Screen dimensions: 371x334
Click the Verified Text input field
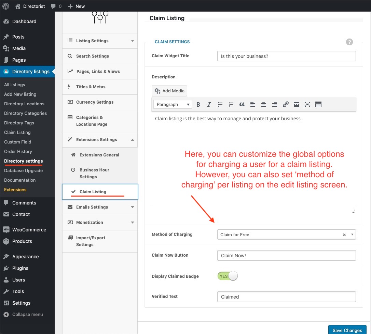pyautogui.click(x=287, y=297)
